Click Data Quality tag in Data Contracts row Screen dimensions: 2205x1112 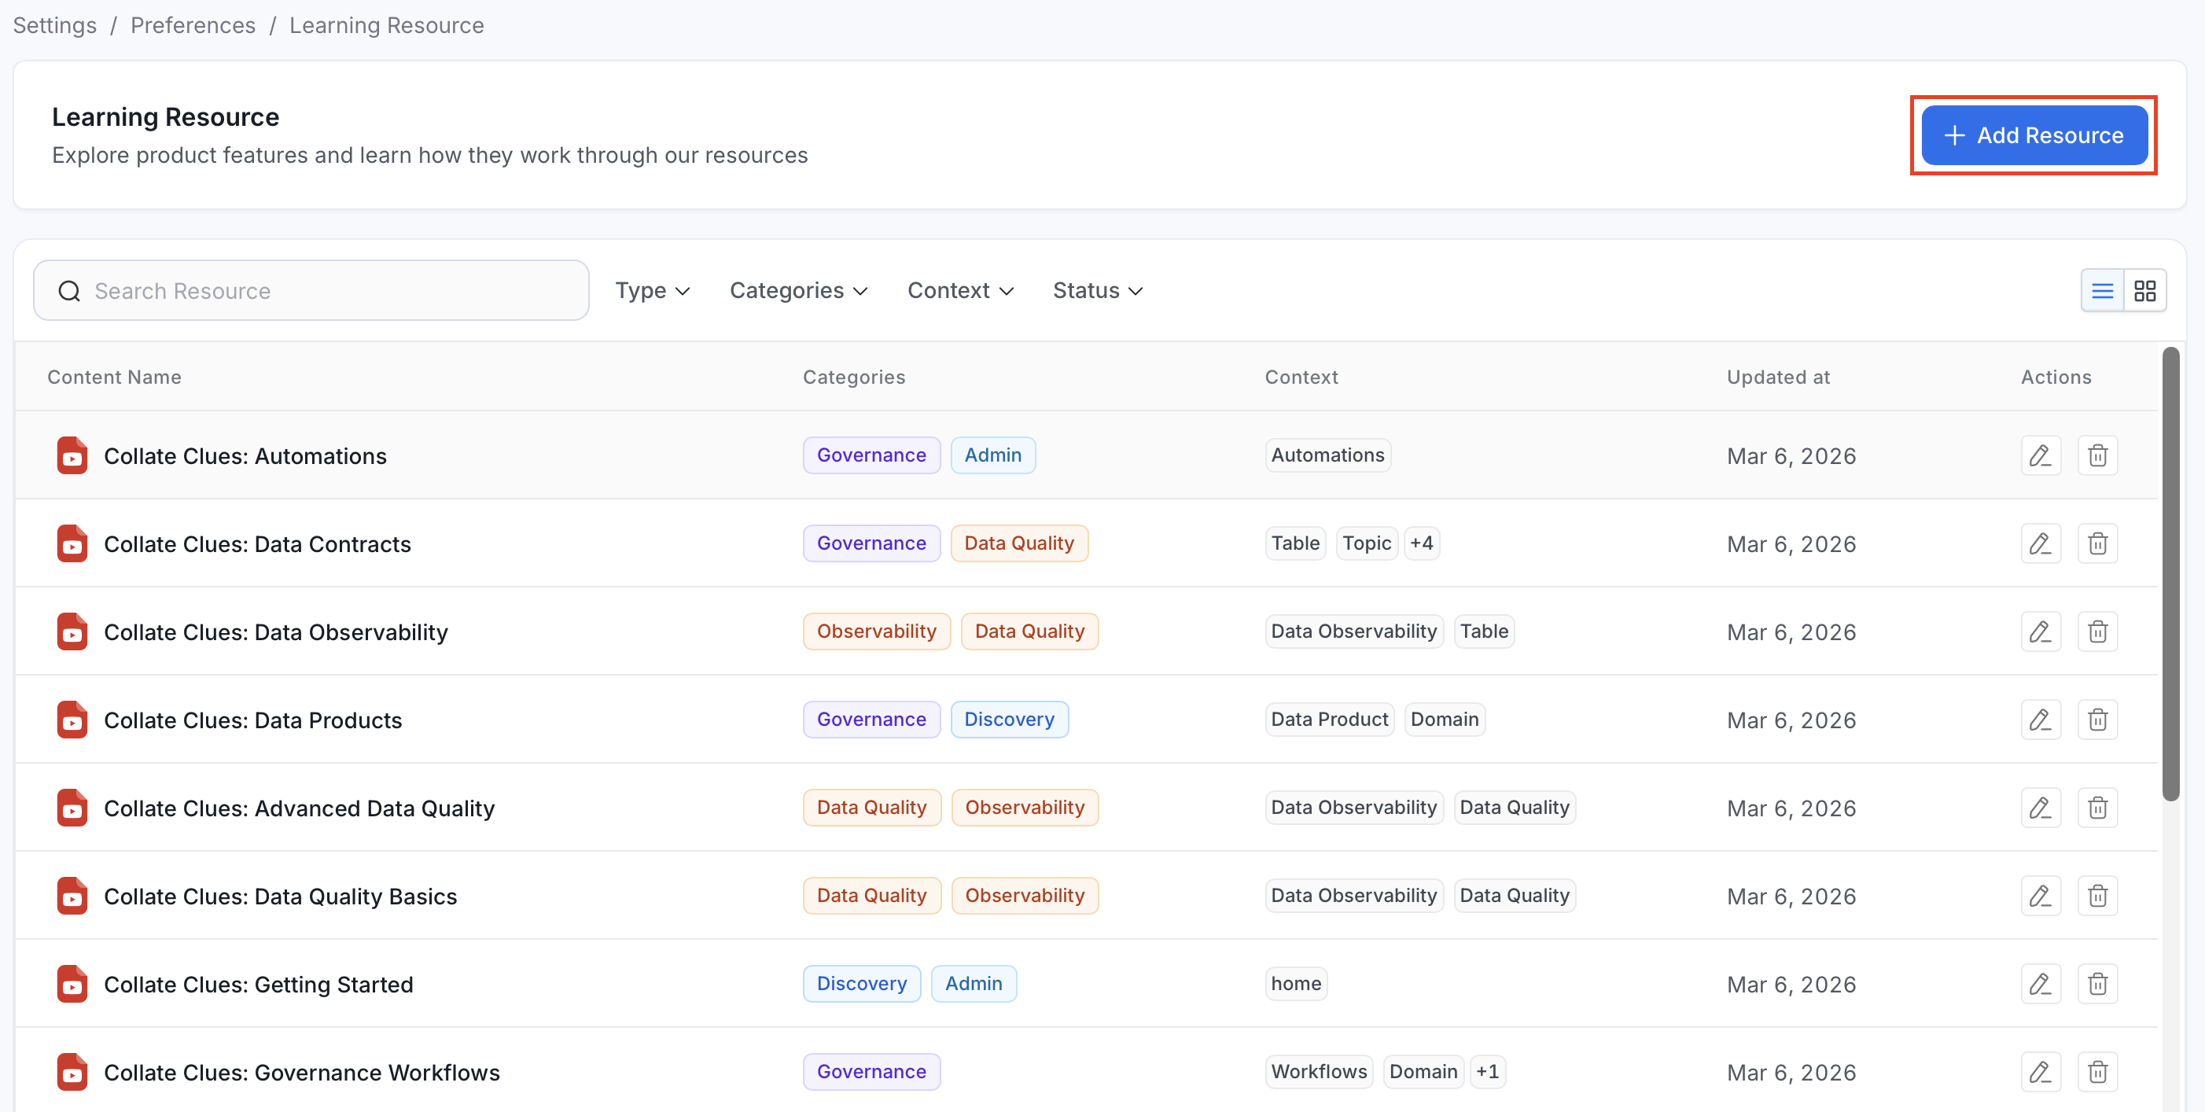pos(1018,543)
